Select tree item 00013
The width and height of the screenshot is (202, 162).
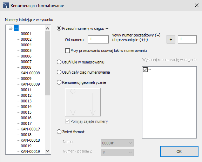coord(26,101)
